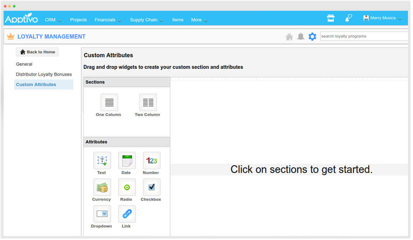Pick the Text attribute widget
The height and width of the screenshot is (240, 413).
pyautogui.click(x=102, y=160)
